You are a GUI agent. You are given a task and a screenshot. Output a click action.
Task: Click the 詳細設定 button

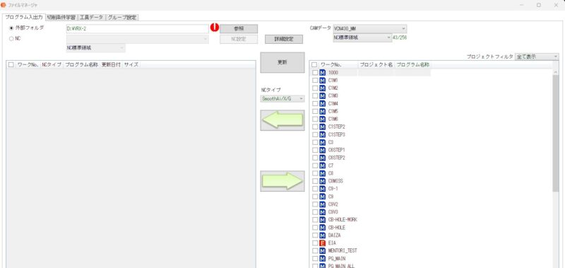coord(284,40)
